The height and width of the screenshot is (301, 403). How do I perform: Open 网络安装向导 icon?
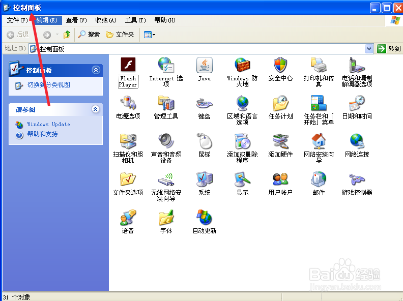coord(319,141)
